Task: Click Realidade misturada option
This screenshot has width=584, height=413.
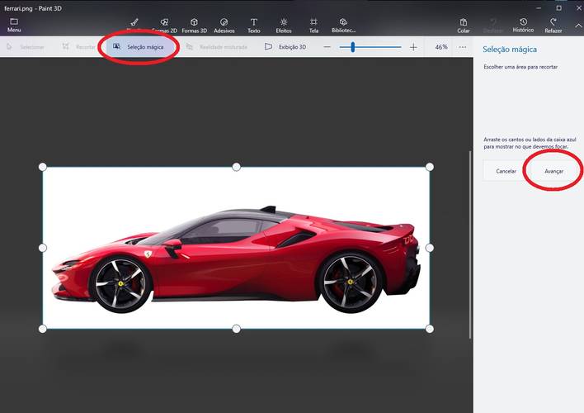Action: click(x=217, y=47)
